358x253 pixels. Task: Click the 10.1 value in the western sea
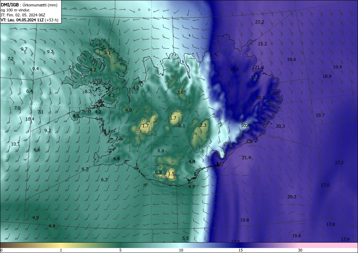tap(15, 144)
